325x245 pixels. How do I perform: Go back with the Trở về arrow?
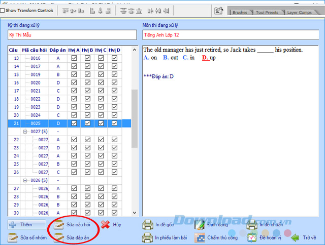tap(304, 237)
